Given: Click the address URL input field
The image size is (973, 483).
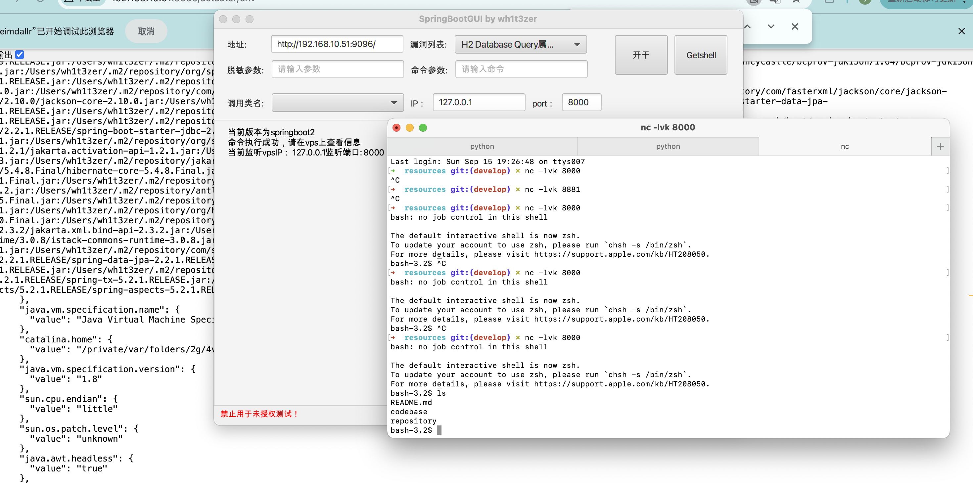Looking at the screenshot, I should [x=337, y=44].
